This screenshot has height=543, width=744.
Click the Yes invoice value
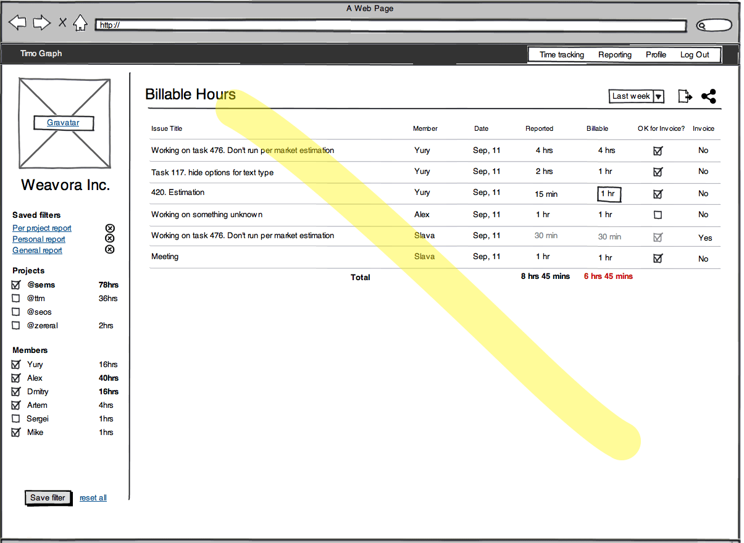705,238
